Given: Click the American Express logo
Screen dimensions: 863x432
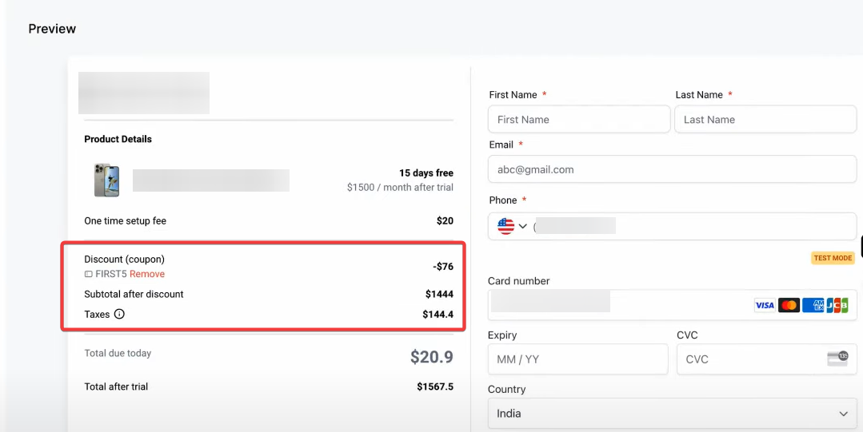Looking at the screenshot, I should (813, 305).
